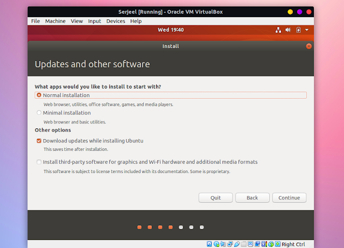Click the red close button on VirtualBox window
This screenshot has width=344, height=248.
(309, 12)
